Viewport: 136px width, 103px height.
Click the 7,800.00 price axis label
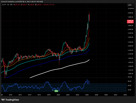[130, 17]
